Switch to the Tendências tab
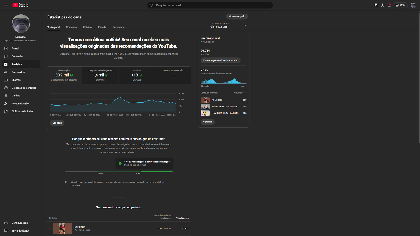 (119, 27)
